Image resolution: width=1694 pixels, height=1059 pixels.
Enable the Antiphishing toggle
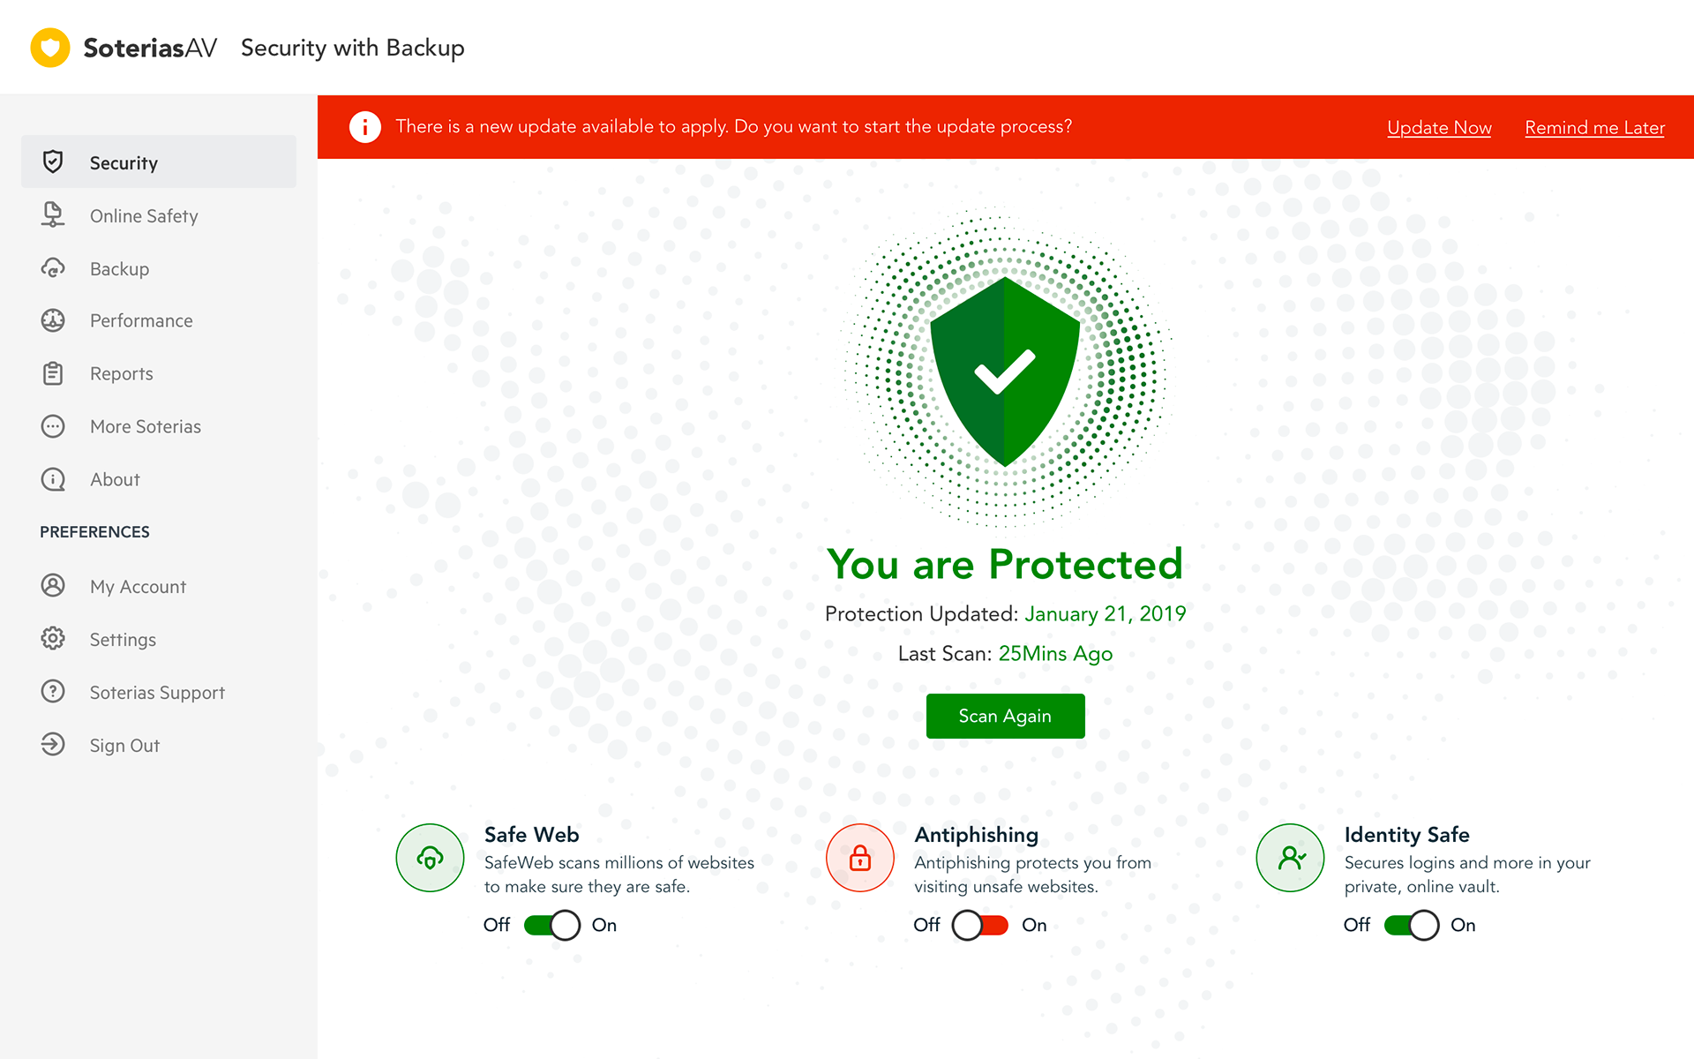coord(980,925)
